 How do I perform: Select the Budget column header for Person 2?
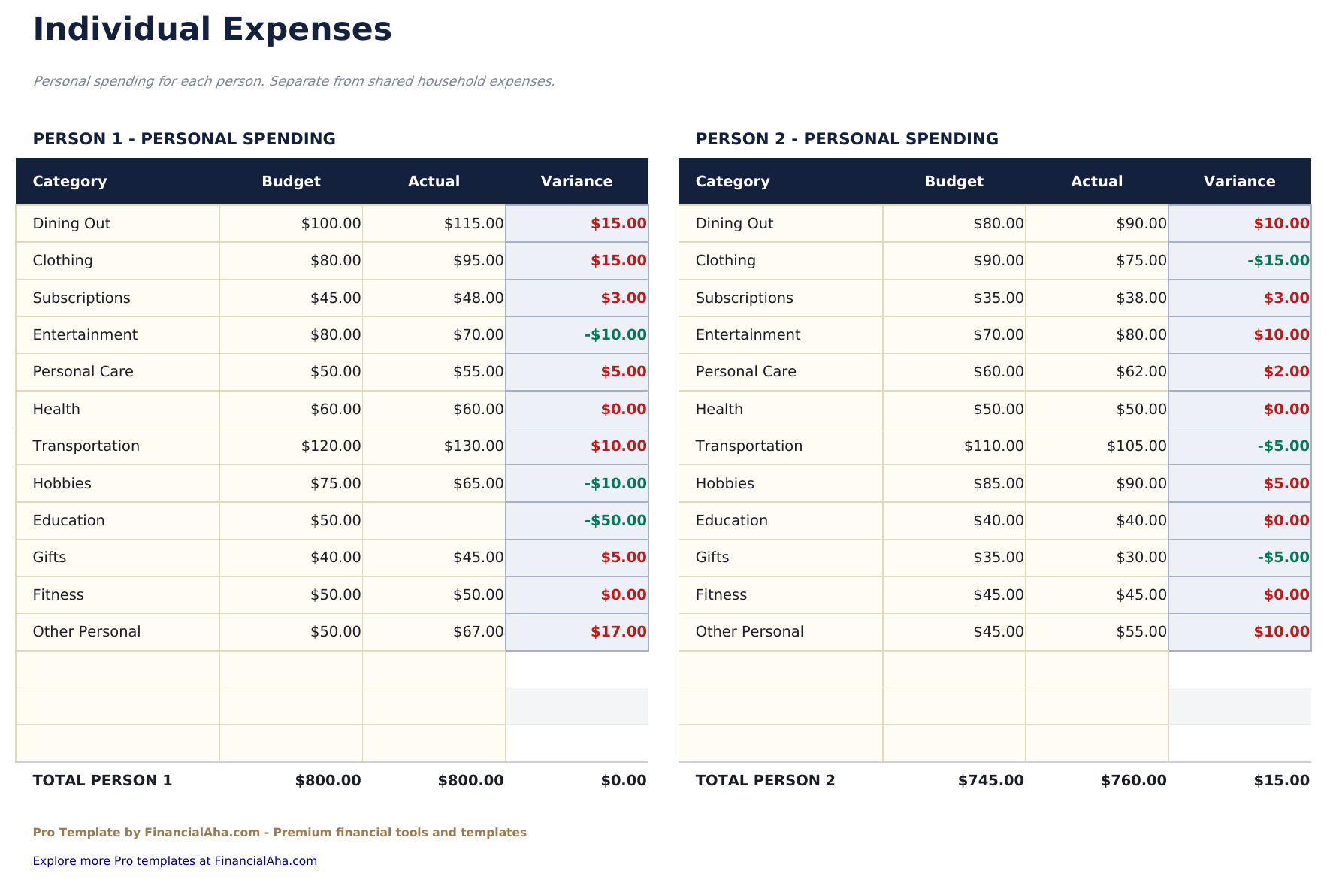point(953,181)
